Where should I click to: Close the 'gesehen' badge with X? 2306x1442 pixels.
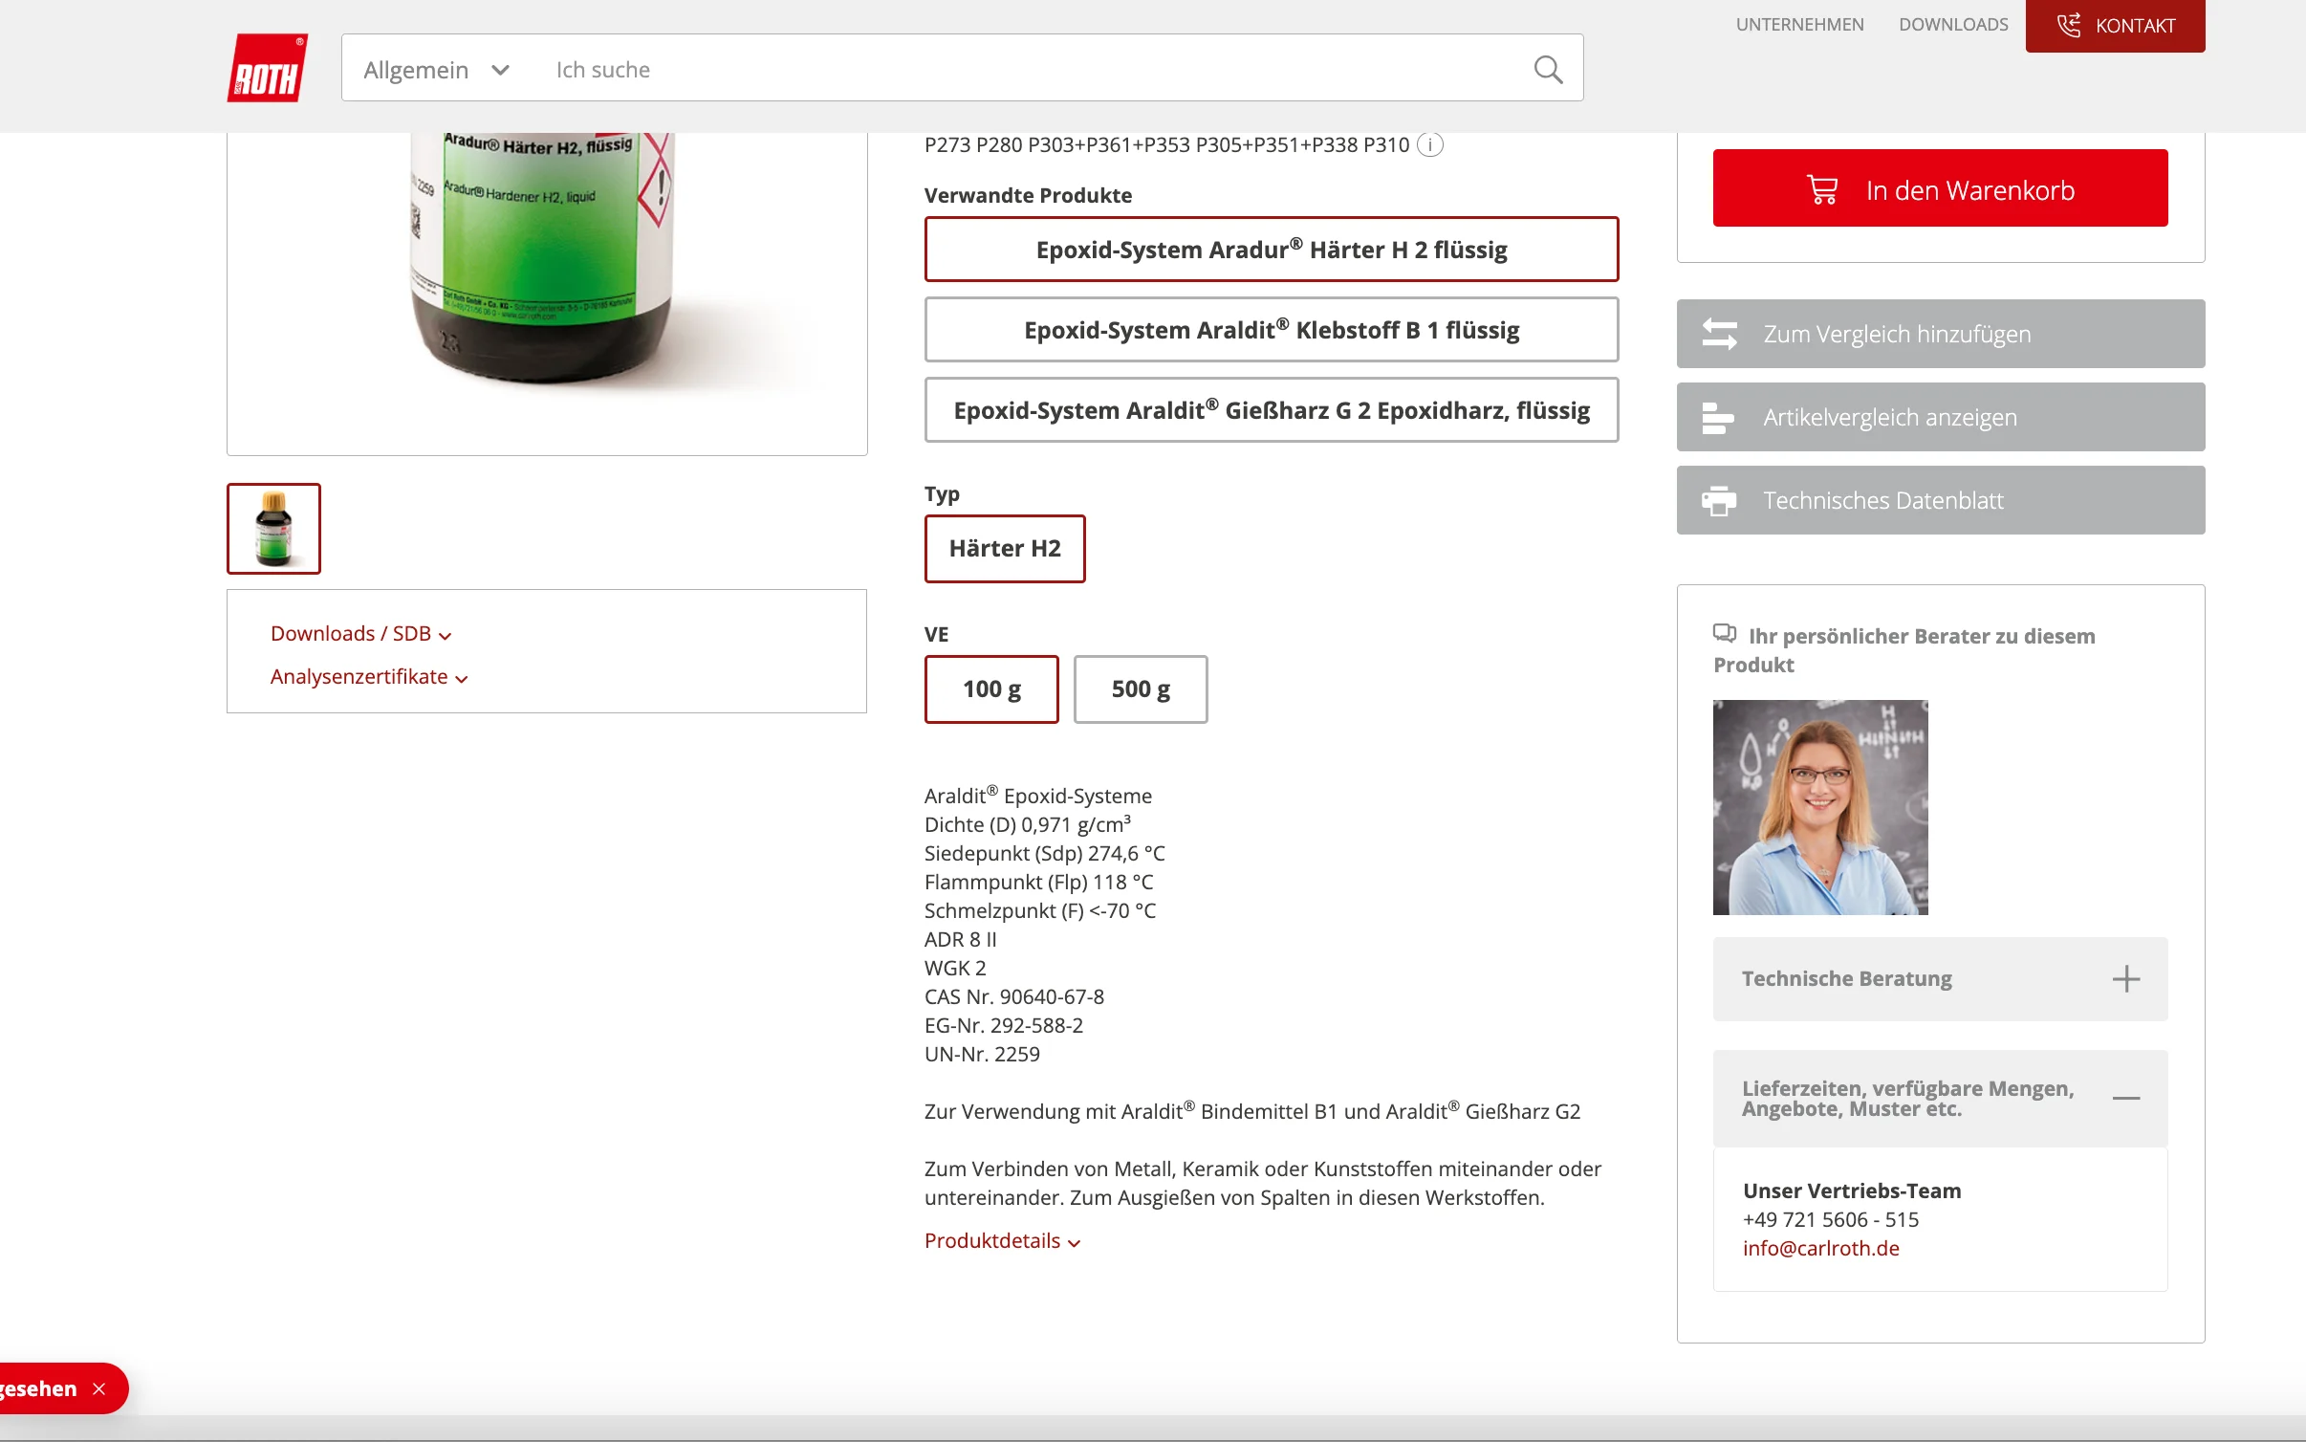tap(98, 1388)
